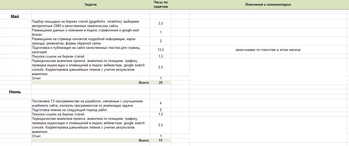Click hours value 1 for Июнь Отчет
This screenshot has height=146, width=349.
(x=161, y=136)
